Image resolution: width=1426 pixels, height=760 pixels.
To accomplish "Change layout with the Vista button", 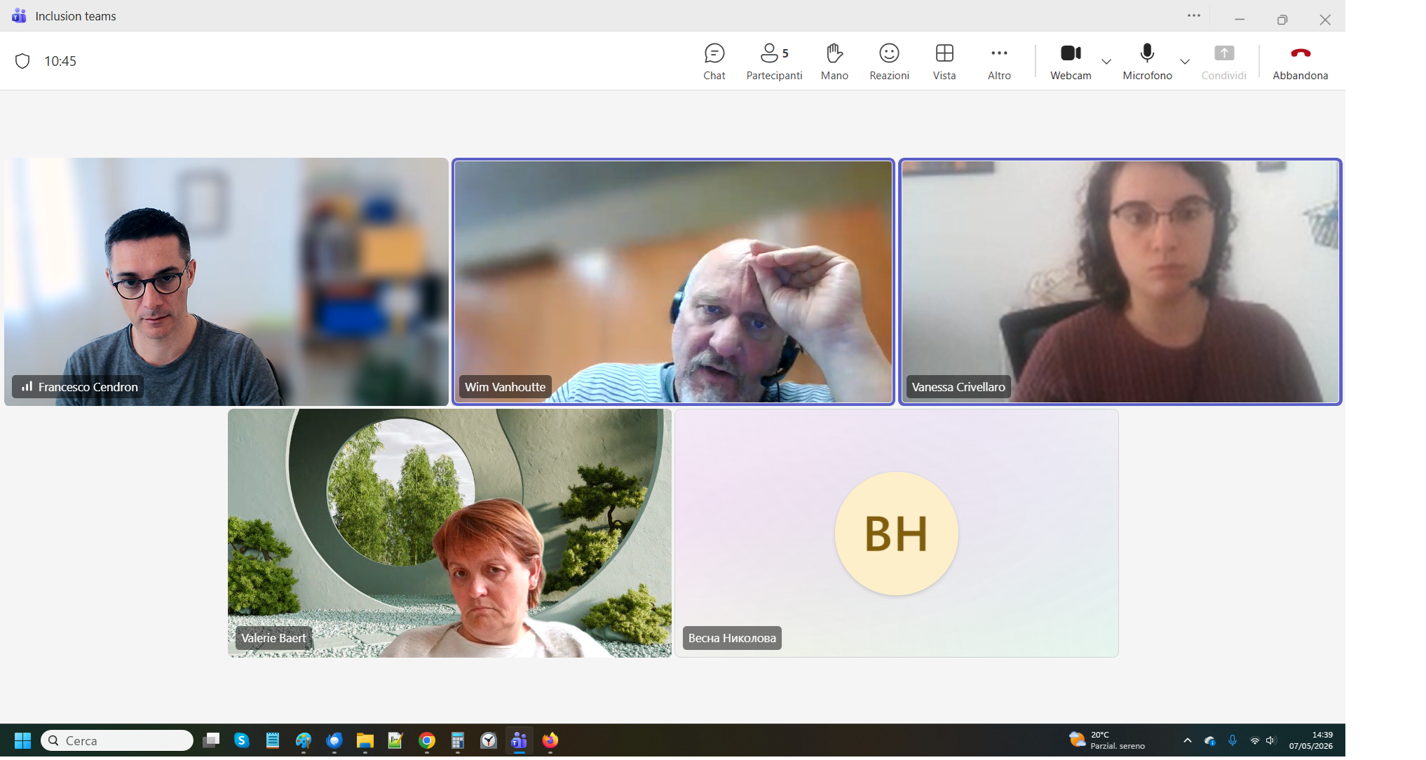I will (x=944, y=62).
